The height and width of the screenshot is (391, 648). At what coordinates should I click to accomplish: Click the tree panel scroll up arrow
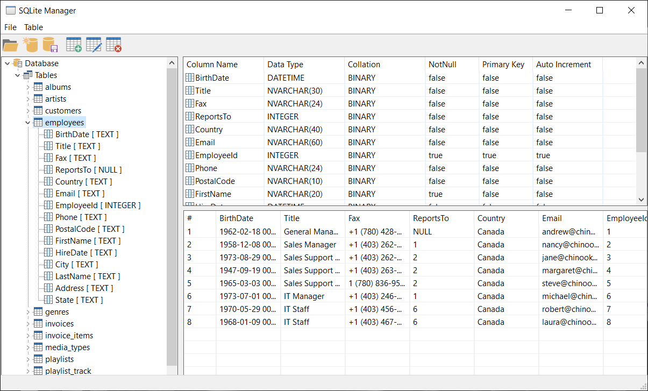(x=172, y=63)
